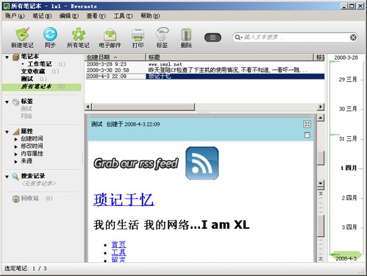367x276 pixels.
Task: Click right arrow of list horizontal scrollbar
Action: click(321, 107)
